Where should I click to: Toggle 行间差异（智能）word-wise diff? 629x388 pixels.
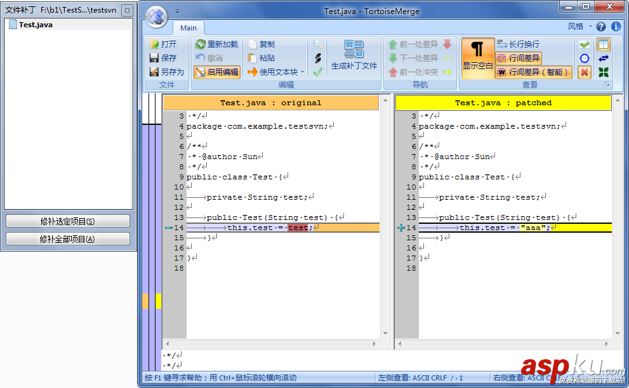[x=534, y=72]
